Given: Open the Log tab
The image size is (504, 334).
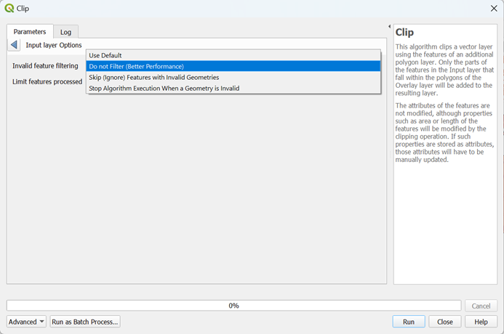Looking at the screenshot, I should (66, 32).
